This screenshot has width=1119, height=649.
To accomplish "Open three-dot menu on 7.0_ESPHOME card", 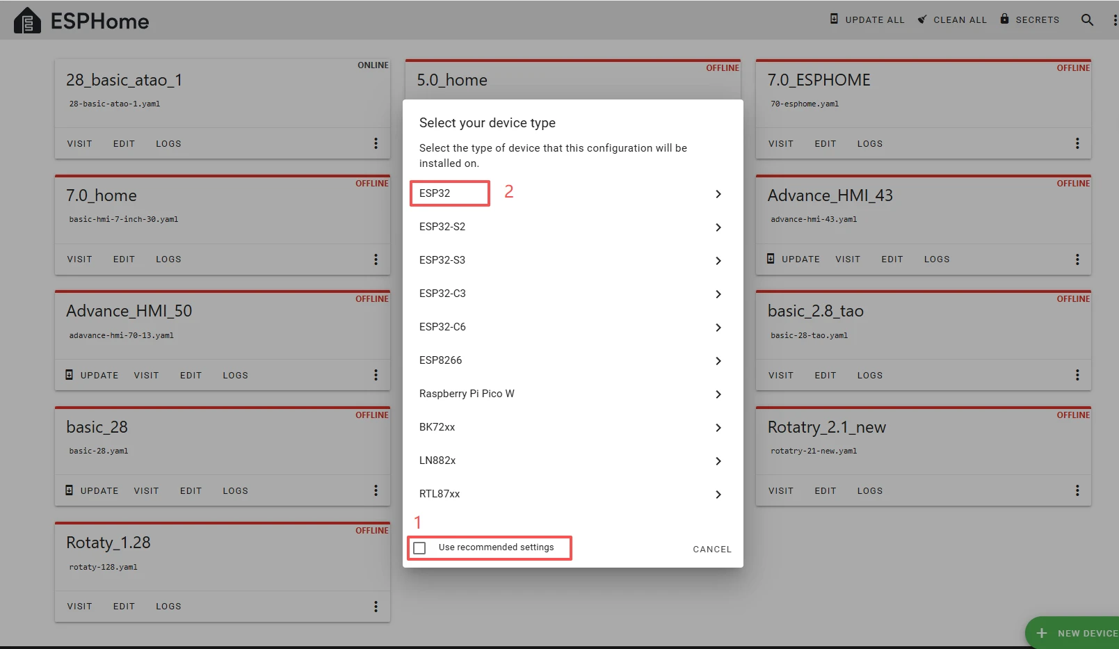I will (1077, 143).
